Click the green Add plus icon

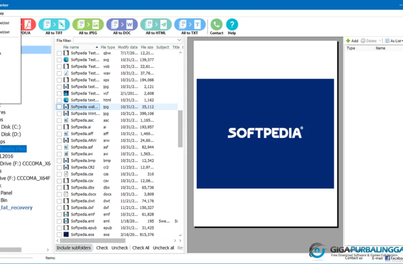point(348,41)
